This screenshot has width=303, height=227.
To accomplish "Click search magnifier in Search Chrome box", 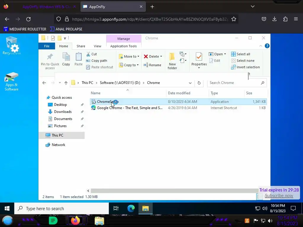I will pyautogui.click(x=262, y=83).
